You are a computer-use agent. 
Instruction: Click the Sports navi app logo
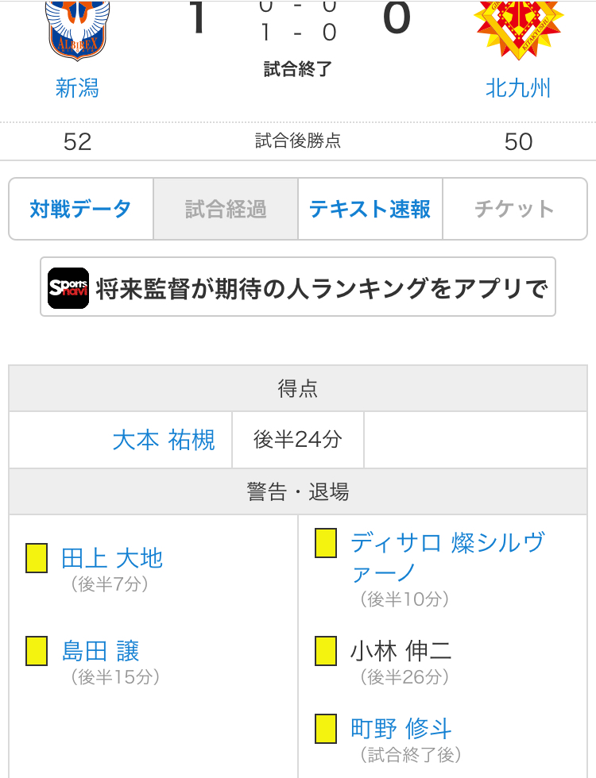tap(68, 288)
